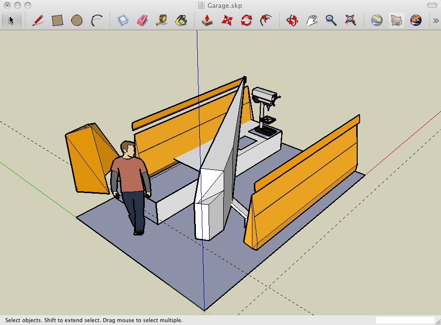Click the Zoom Extents icon
Viewport: 441px width, 325px height.
350,20
